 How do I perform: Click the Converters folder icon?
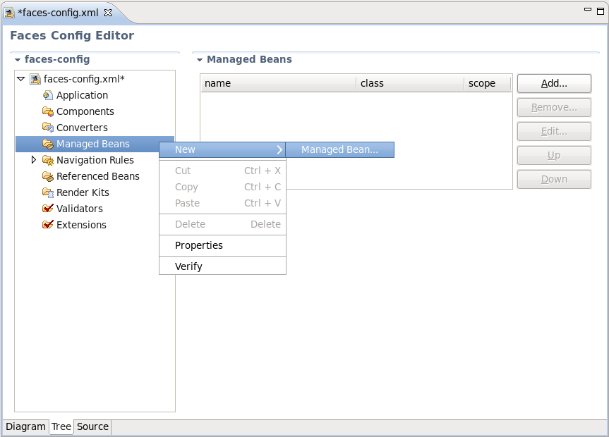pos(48,128)
